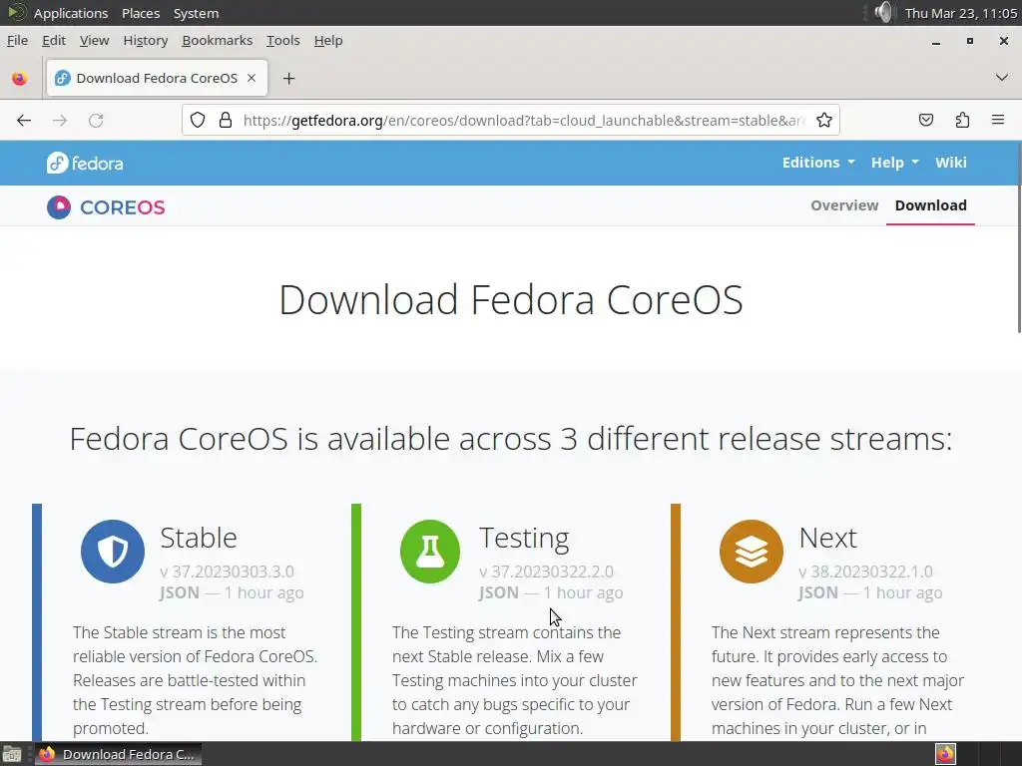1022x766 pixels.
Task: Open the File menu
Action: coord(18,40)
